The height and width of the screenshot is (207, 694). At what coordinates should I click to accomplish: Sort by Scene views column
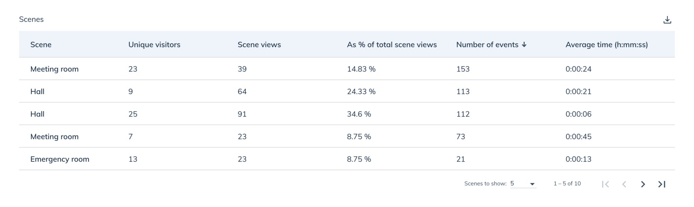259,45
